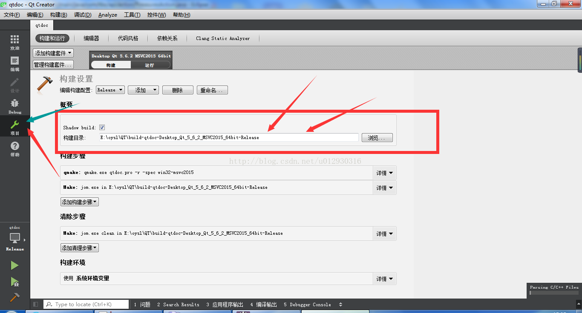This screenshot has height=313, width=582.
Task: Switch to Debug mode
Action: pyautogui.click(x=15, y=106)
